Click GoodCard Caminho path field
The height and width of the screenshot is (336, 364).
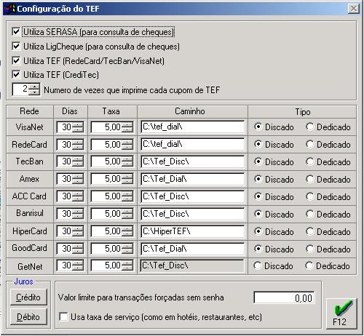[x=192, y=249]
